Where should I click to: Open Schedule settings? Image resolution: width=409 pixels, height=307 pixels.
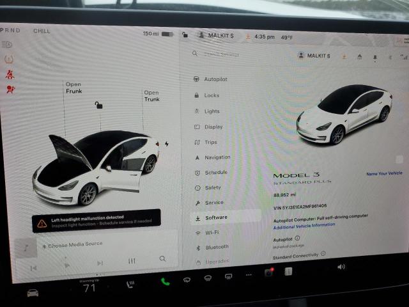(212, 173)
